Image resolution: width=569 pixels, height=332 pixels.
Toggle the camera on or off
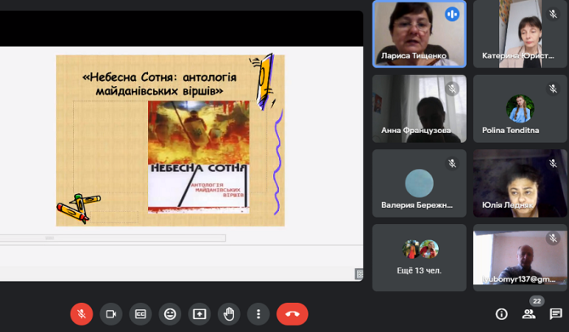(x=111, y=313)
